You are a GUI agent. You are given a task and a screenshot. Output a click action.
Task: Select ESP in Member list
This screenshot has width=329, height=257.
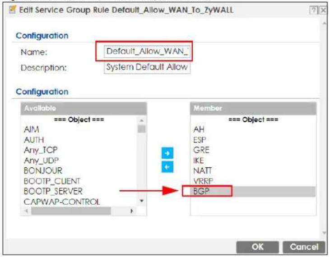200,140
